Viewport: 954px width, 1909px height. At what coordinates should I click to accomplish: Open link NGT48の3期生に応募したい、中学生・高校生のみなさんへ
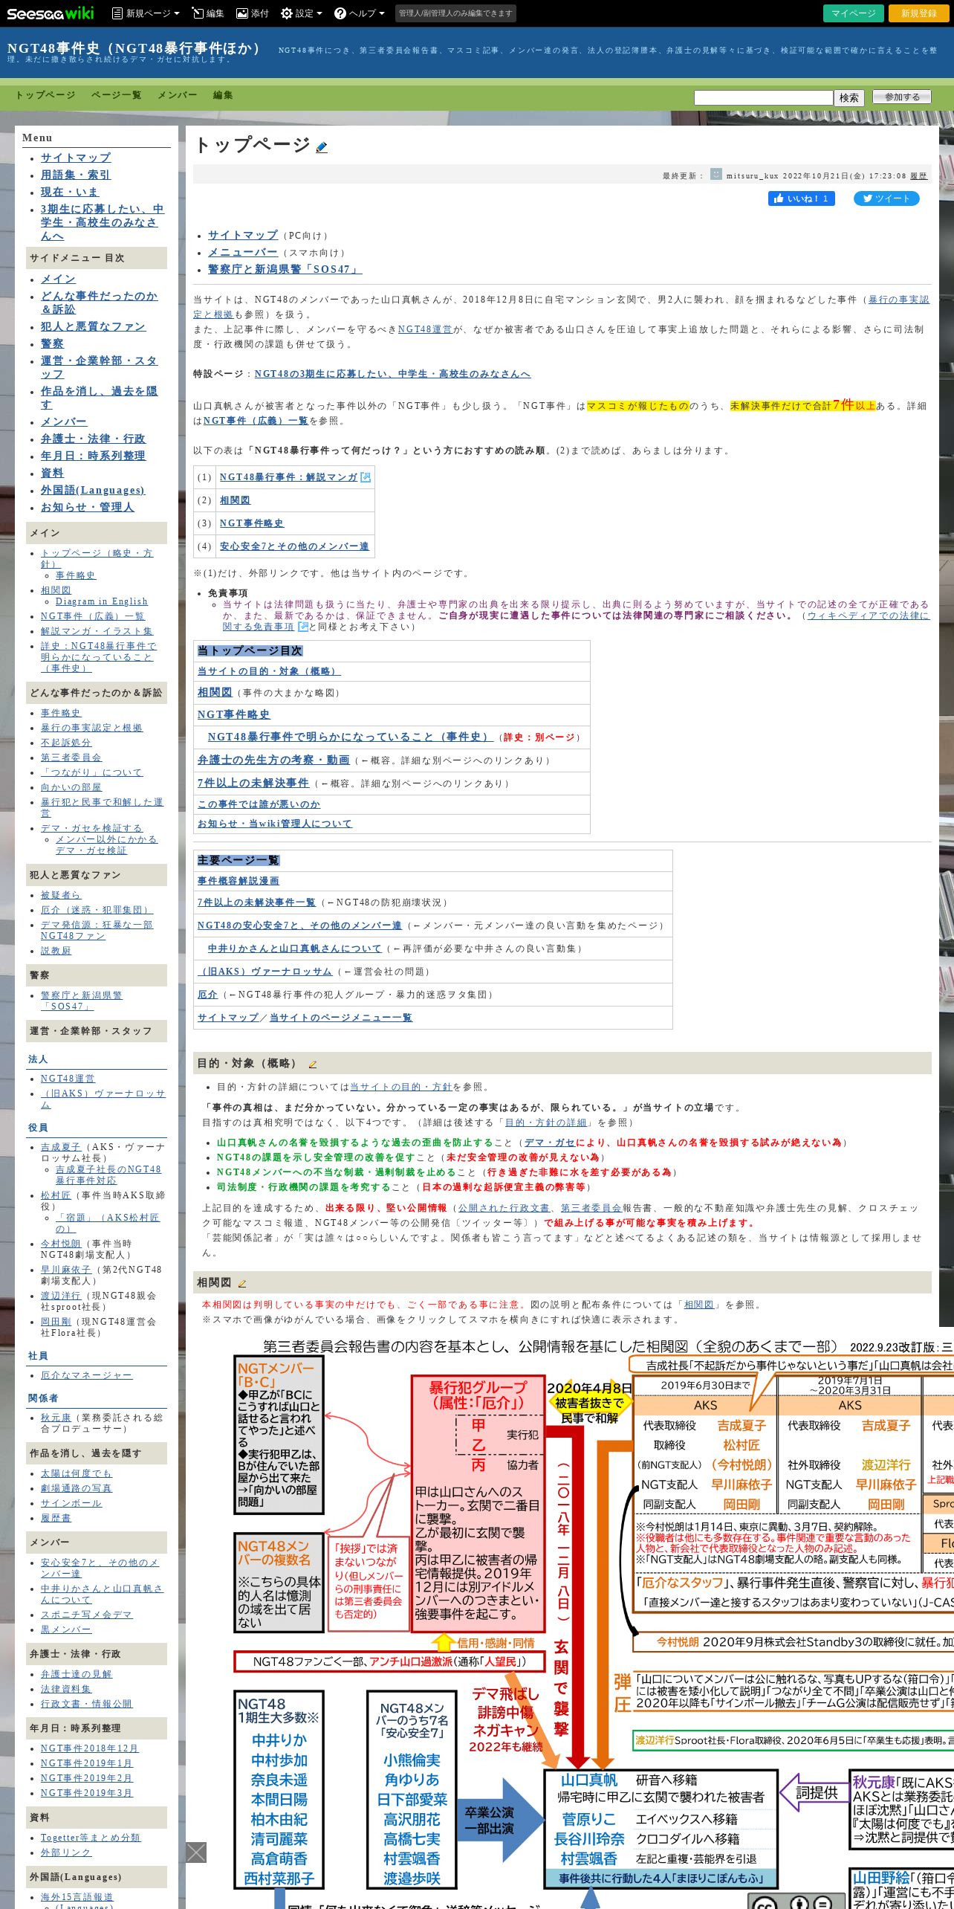coord(392,374)
